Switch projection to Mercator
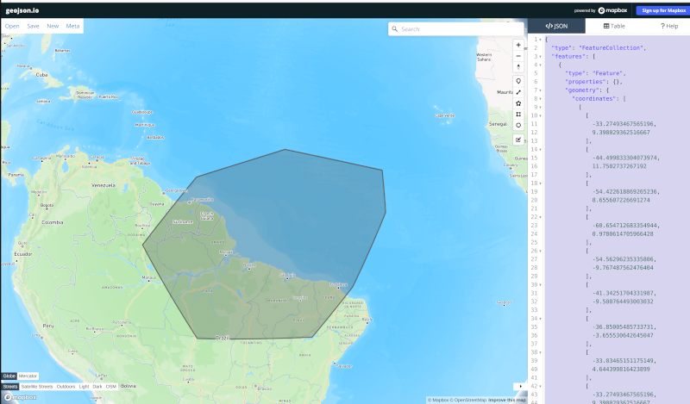 click(28, 376)
